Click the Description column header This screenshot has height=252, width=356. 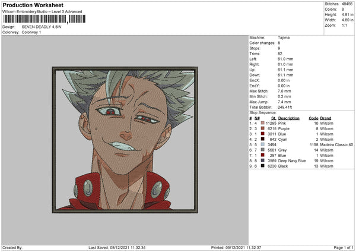click(x=288, y=118)
